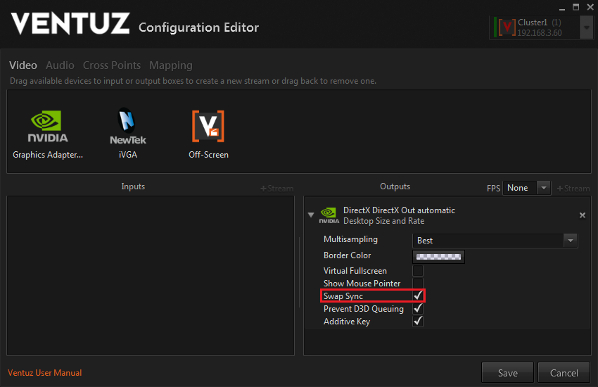
Task: Click NVIDIA icon in DirectX output header
Action: pos(329,215)
